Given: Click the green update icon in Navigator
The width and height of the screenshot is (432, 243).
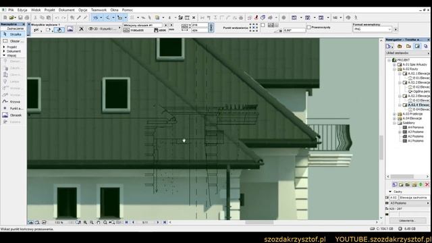Looking at the screenshot, I should 421,184.
